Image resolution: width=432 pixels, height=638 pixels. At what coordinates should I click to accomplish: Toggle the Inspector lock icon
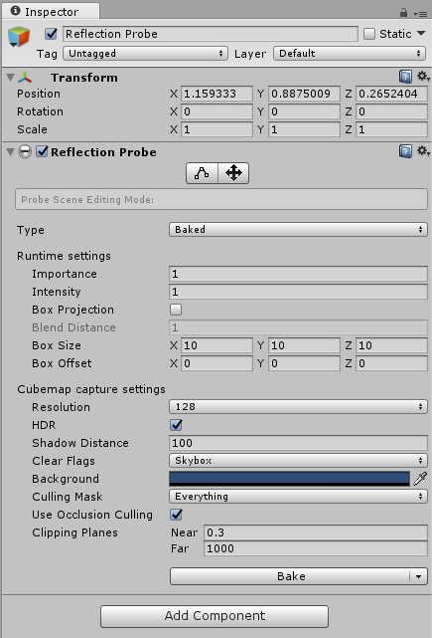403,13
